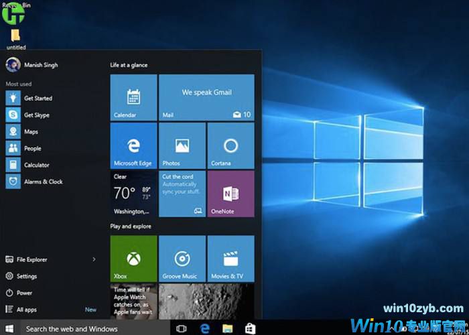Open the Photos tile
Image resolution: width=469 pixels, height=335 pixels.
pos(182,145)
